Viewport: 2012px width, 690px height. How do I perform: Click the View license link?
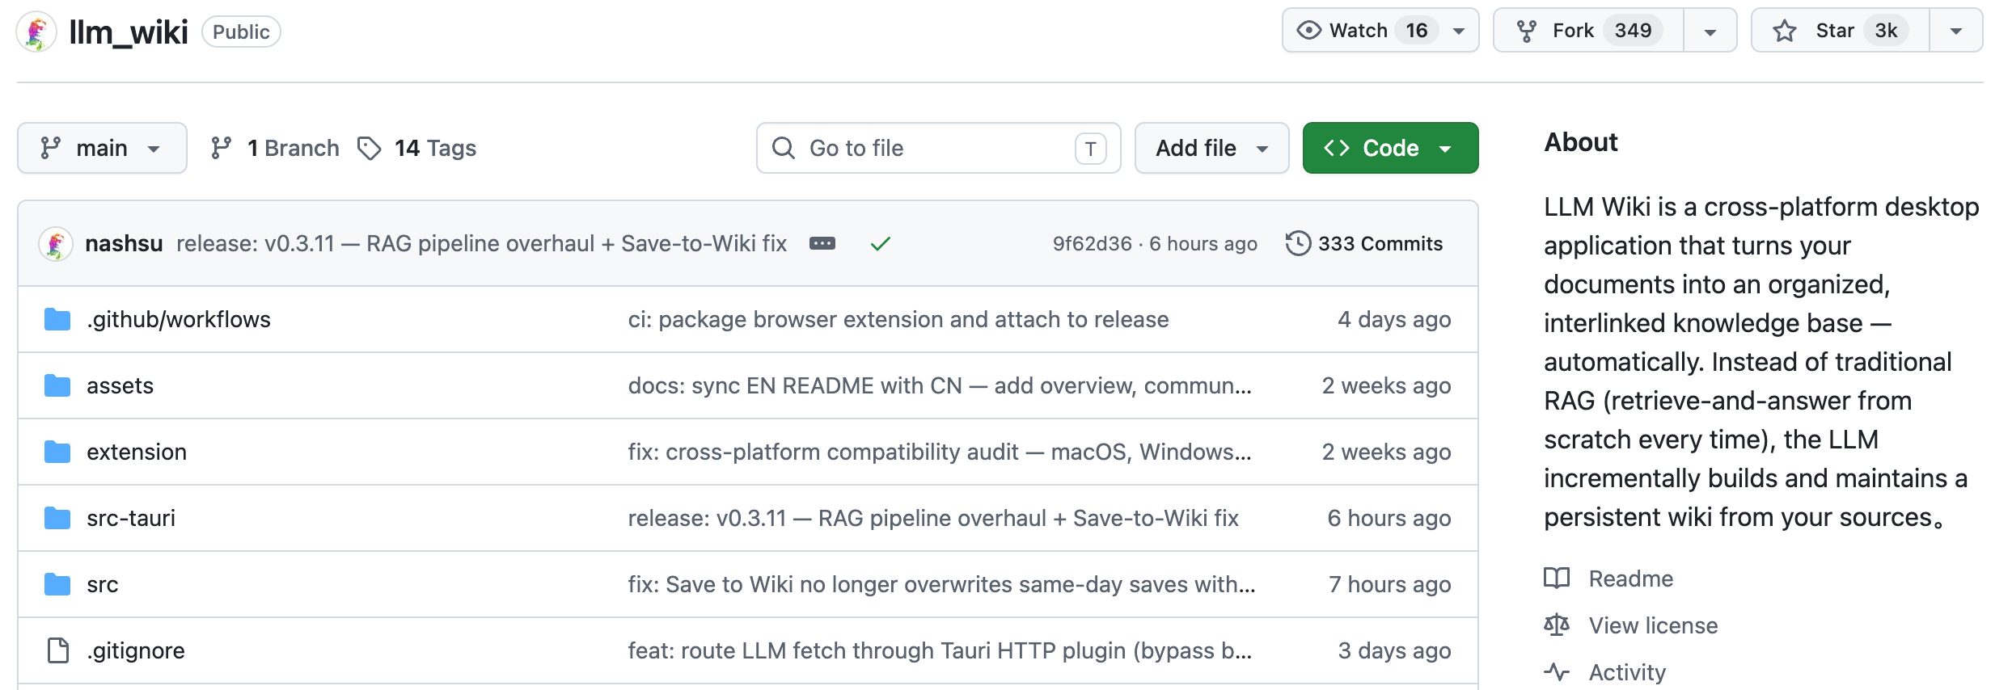pyautogui.click(x=1653, y=625)
